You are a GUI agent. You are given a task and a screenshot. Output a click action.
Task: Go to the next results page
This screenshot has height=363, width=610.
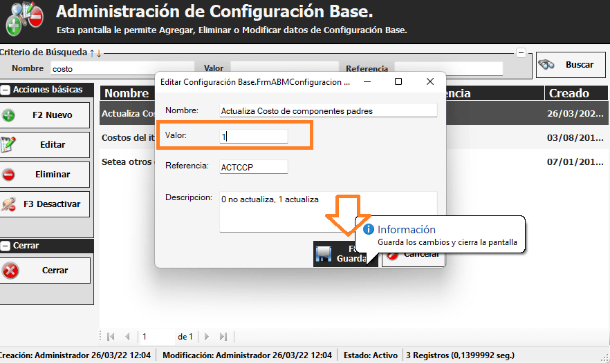pos(207,337)
